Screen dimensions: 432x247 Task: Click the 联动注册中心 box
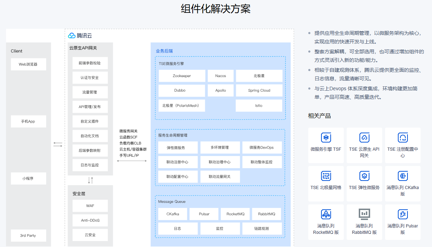point(178,162)
